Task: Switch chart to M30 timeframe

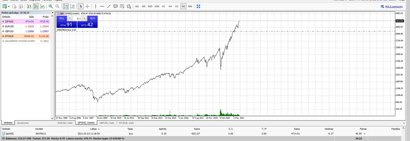Action: pyautogui.click(x=157, y=6)
